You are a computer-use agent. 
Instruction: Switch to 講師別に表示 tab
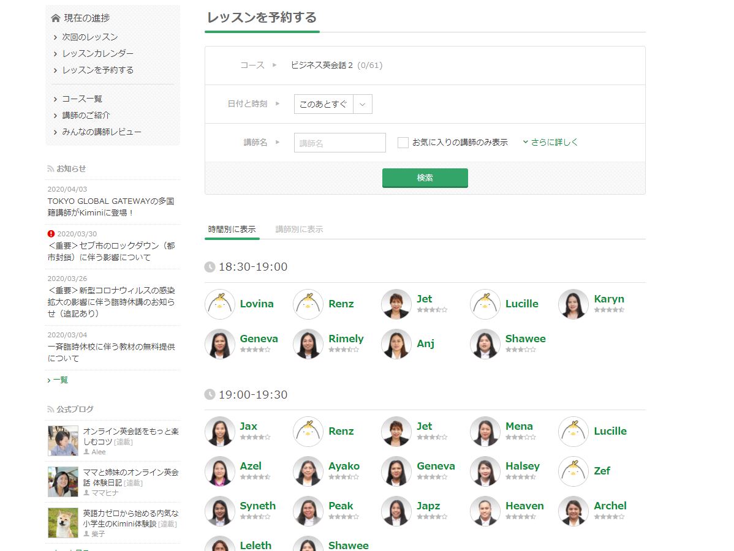[x=299, y=230]
